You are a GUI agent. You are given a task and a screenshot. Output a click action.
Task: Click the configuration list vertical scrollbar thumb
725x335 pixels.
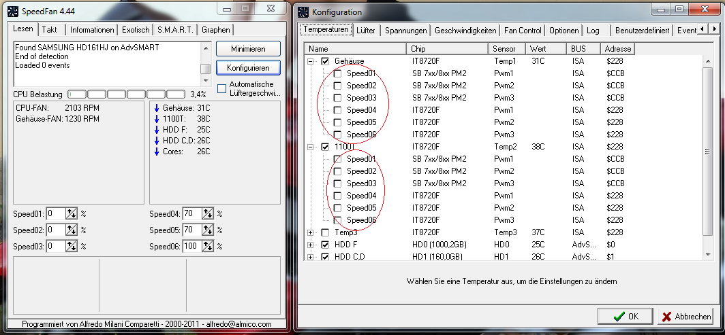pyautogui.click(x=708, y=151)
